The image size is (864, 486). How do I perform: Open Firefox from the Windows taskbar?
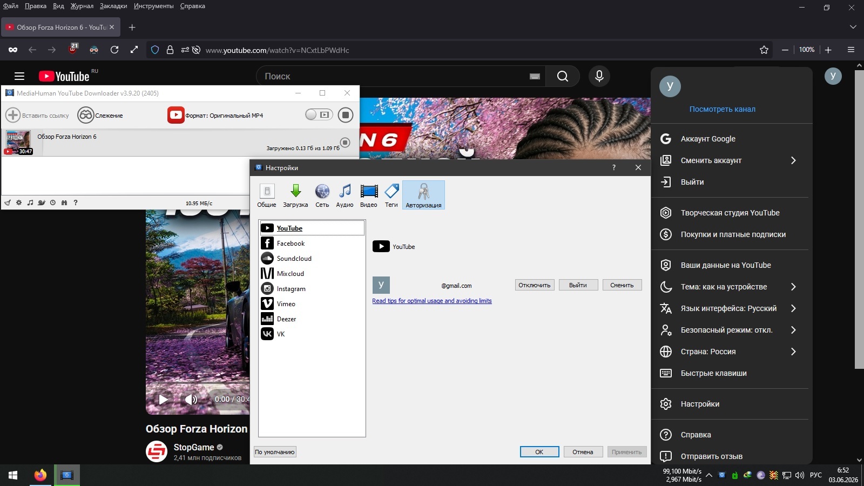(40, 475)
